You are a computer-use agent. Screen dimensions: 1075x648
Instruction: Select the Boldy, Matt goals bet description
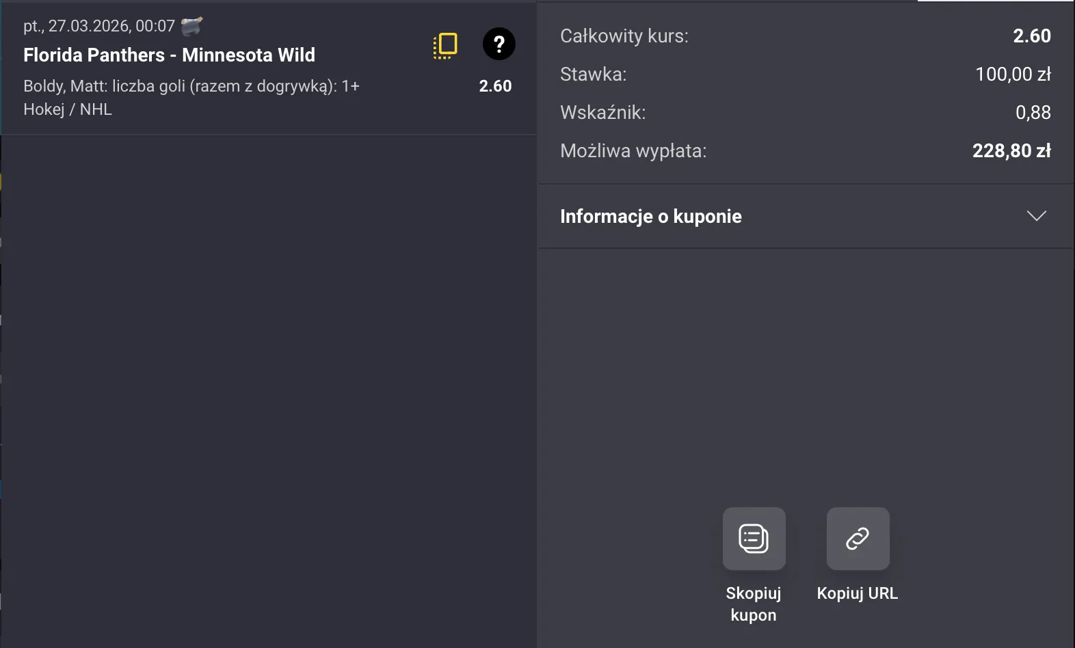point(191,86)
